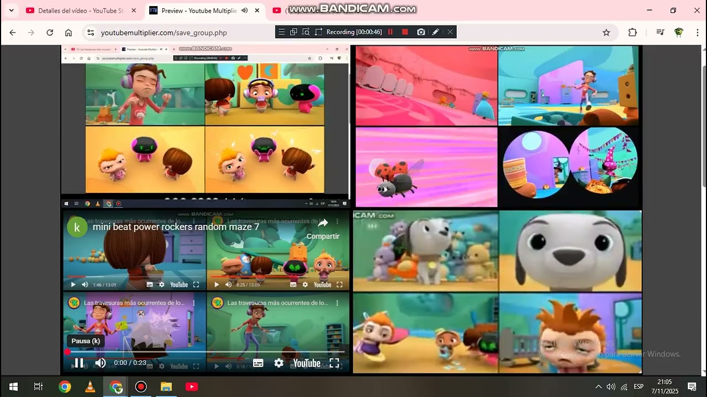Open the Chrome profile avatar
The height and width of the screenshot is (397, 707).
click(679, 33)
